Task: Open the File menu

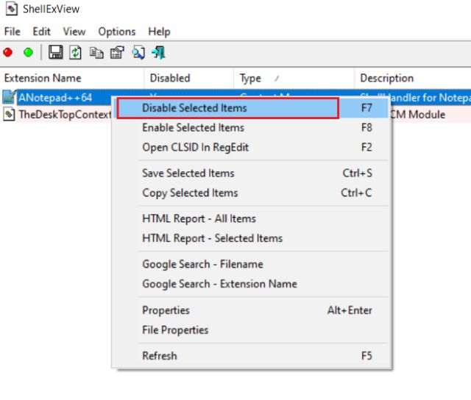Action: (x=12, y=32)
